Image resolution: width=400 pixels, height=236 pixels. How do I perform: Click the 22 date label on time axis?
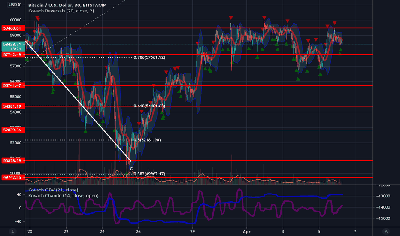tap(66, 232)
